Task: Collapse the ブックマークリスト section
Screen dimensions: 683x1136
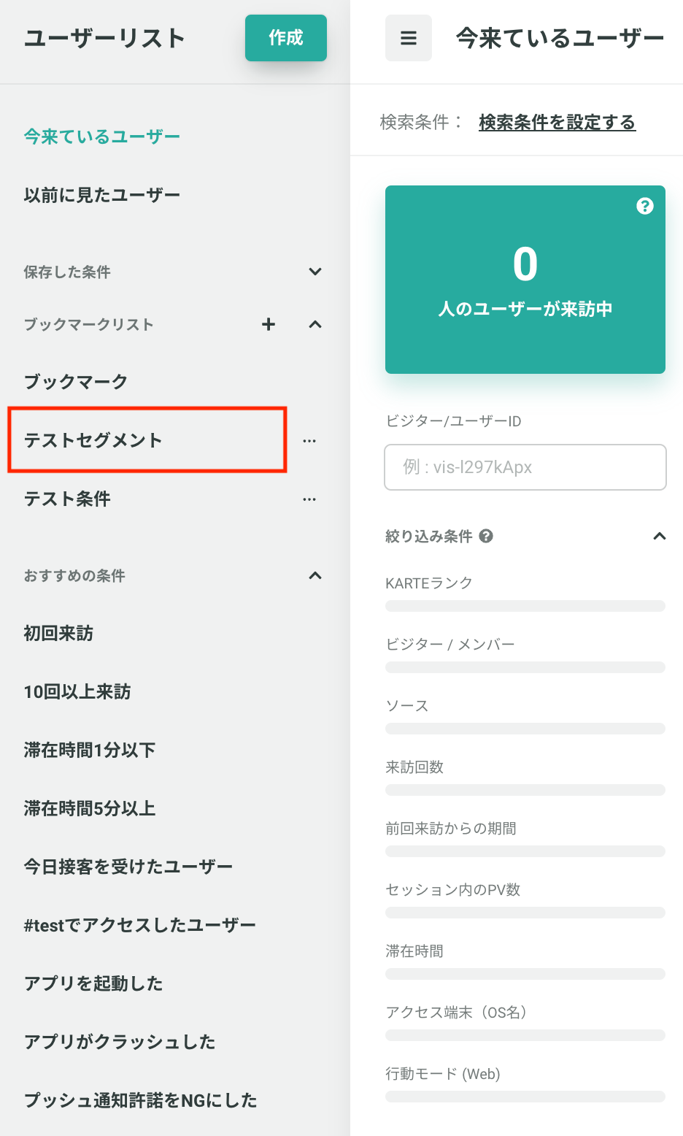Action: point(315,324)
